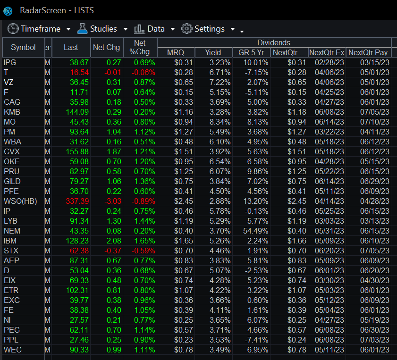Select the CVX symbol cell
The height and width of the screenshot is (360, 397).
[23, 151]
